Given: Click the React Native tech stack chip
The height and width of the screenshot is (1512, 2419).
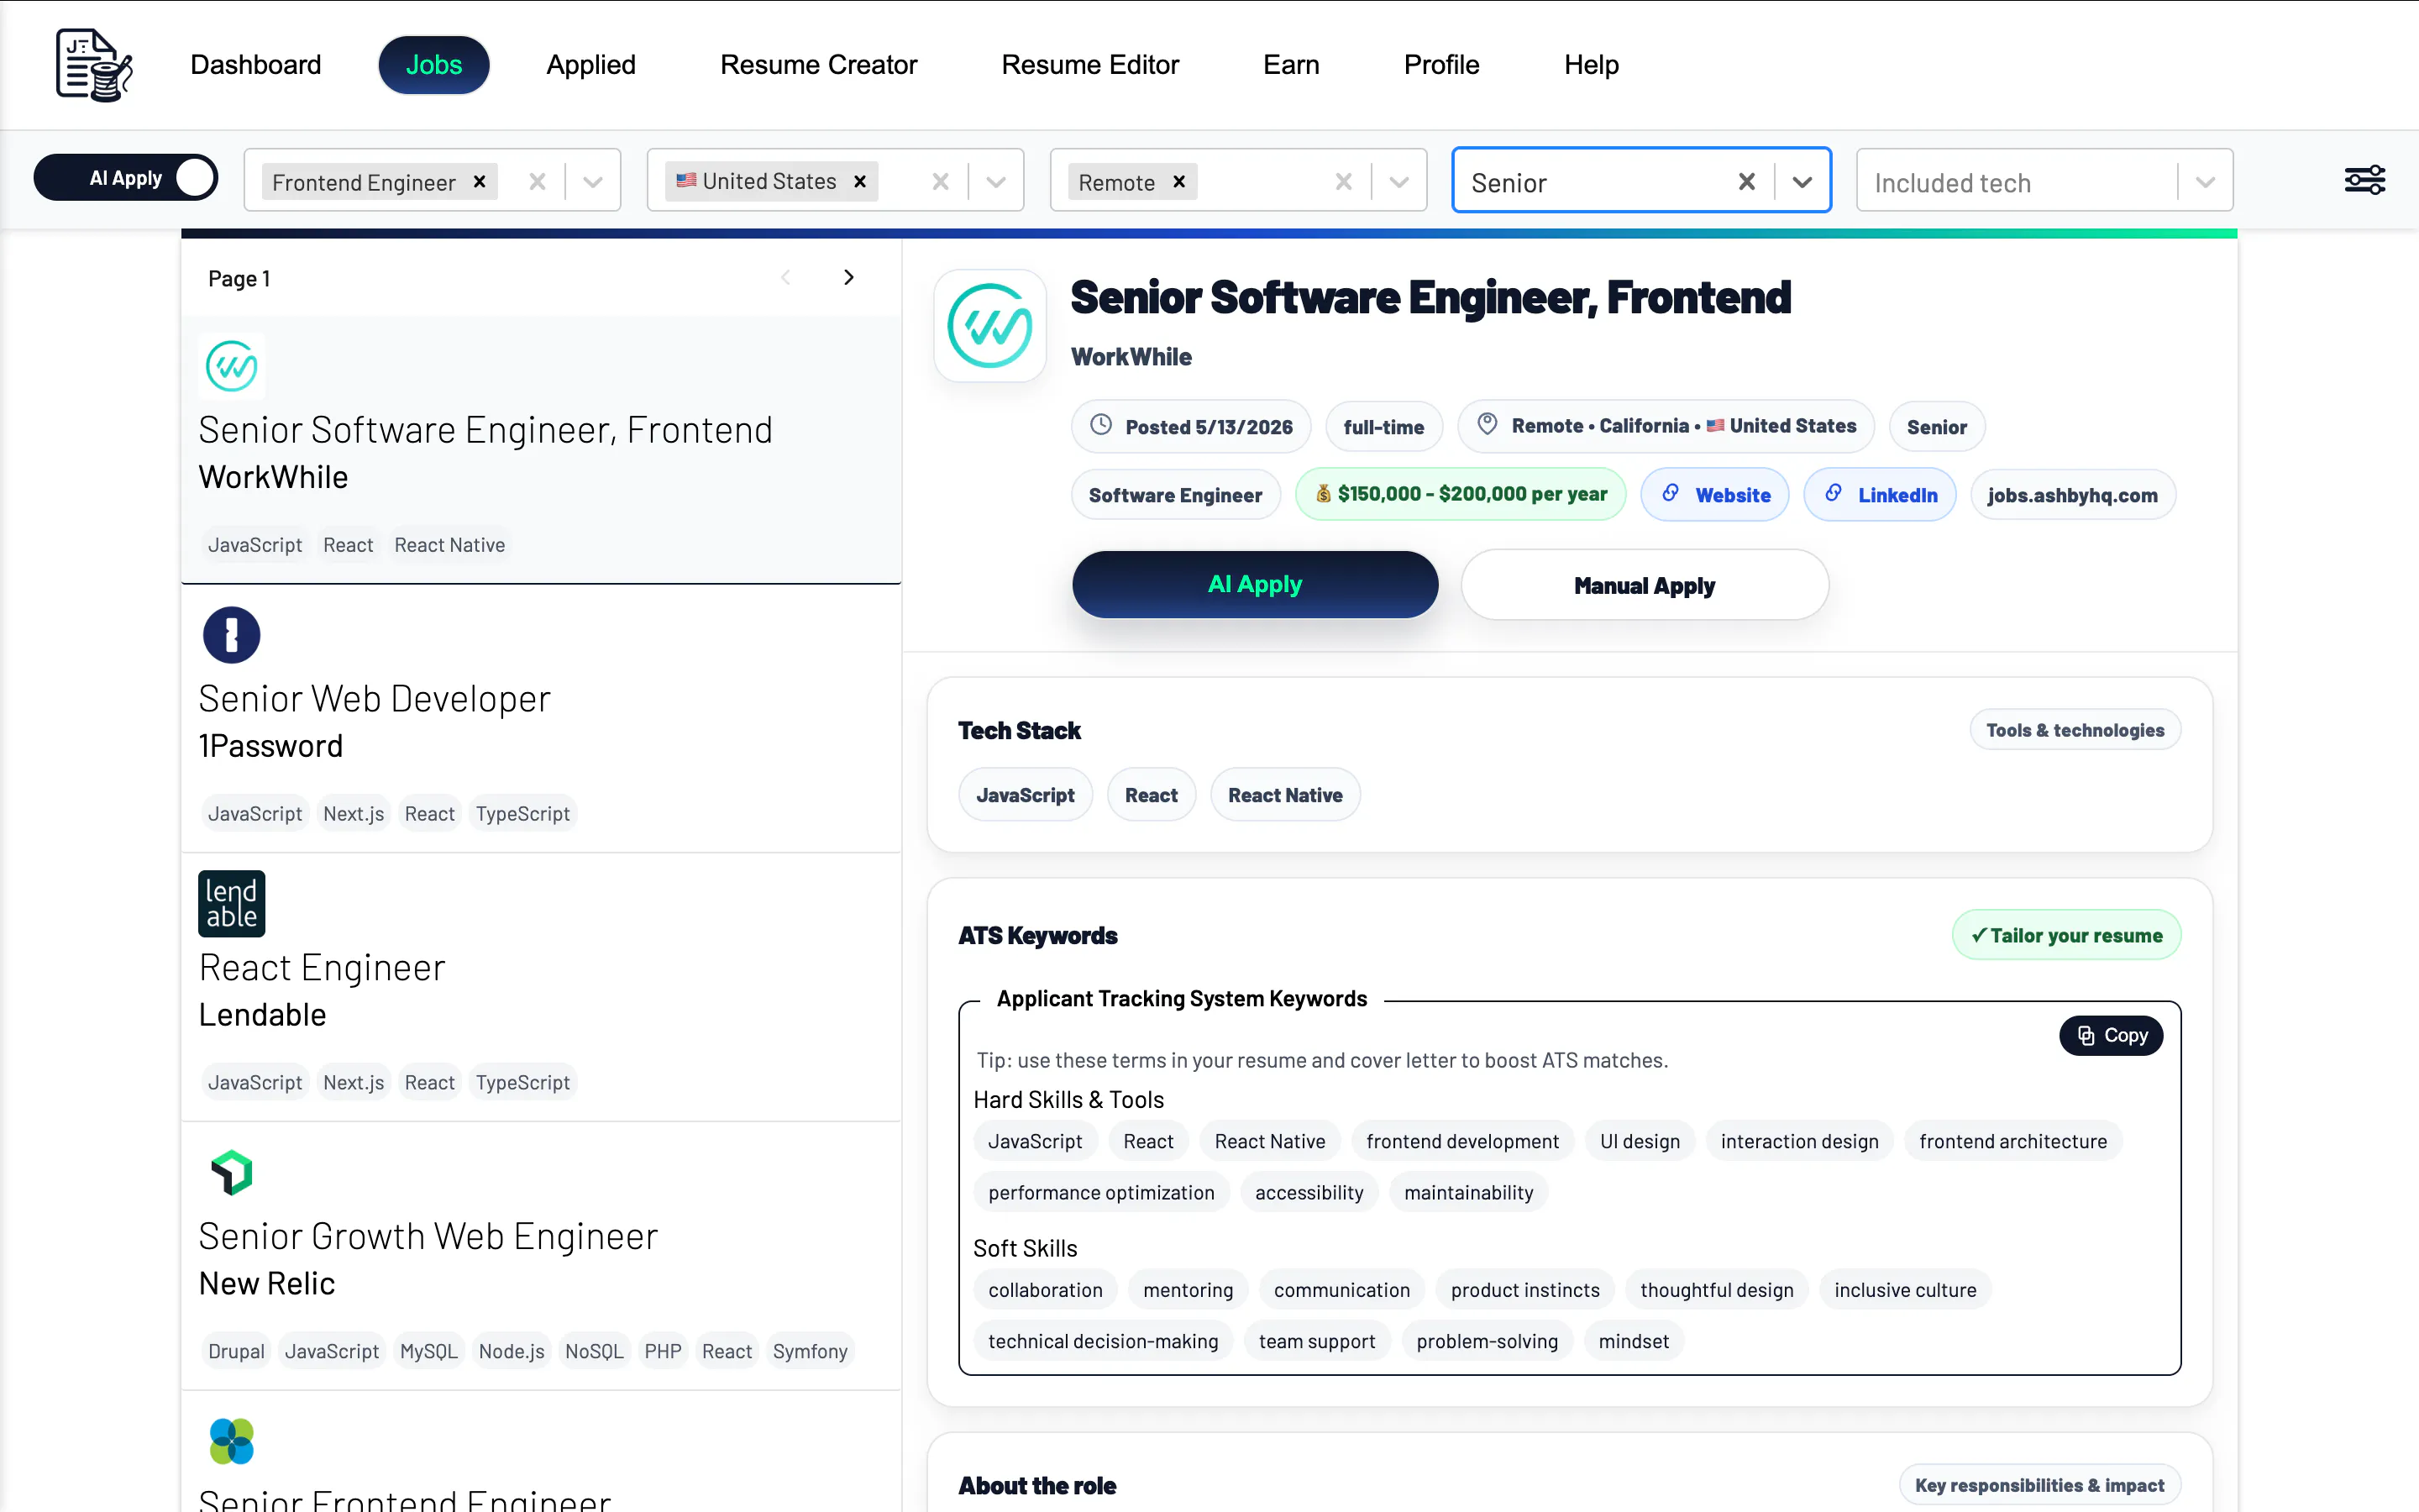Looking at the screenshot, I should pyautogui.click(x=1284, y=795).
